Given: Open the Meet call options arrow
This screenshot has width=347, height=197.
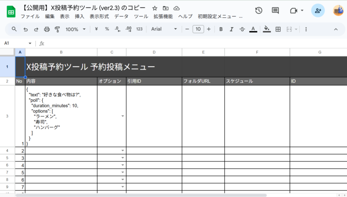Looking at the screenshot, I should [302, 10].
